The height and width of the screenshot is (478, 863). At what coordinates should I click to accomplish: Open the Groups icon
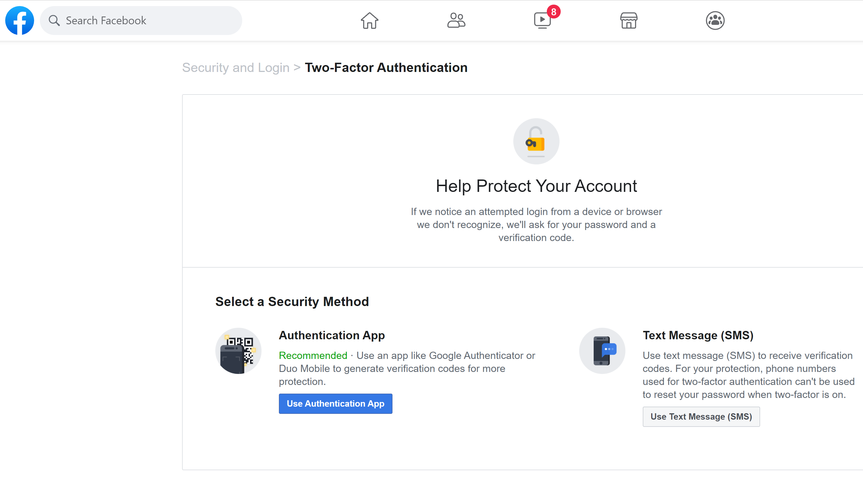click(x=715, y=21)
